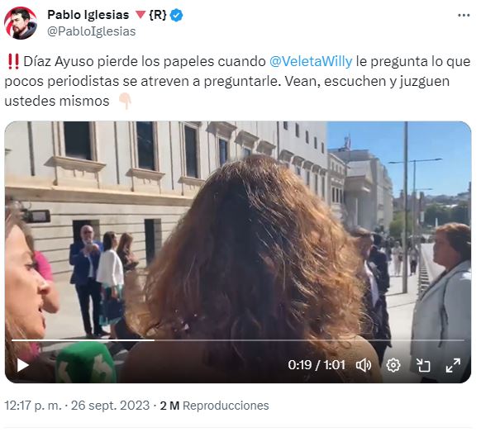Open the tweet's more options menu
Screen dimensions: 481x432
[464, 16]
